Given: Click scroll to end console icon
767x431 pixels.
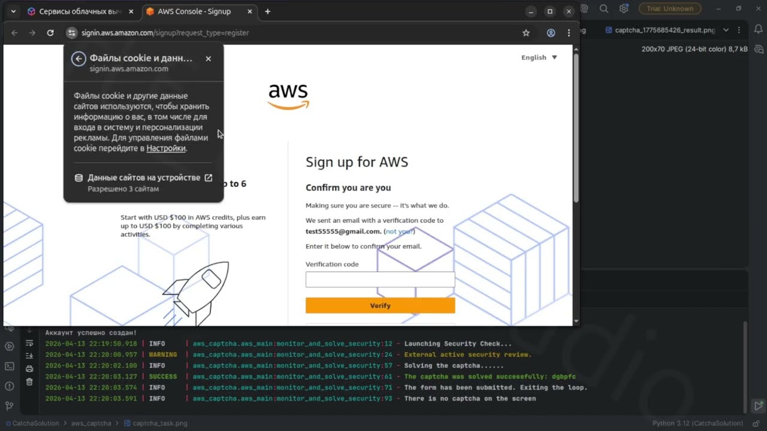Looking at the screenshot, I should pos(29,356).
